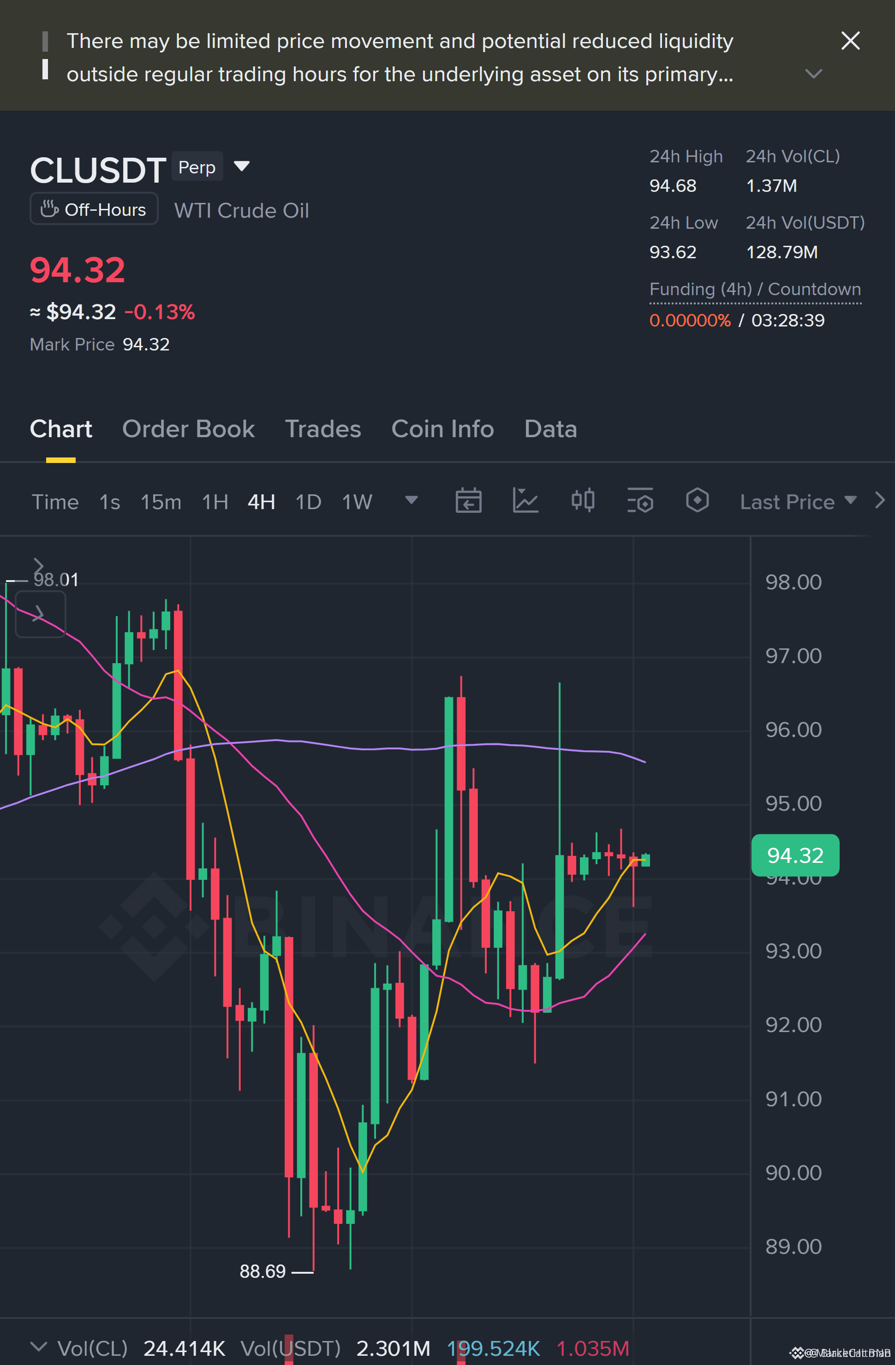This screenshot has width=895, height=1365.
Task: Switch to the Trades tab
Action: click(323, 429)
